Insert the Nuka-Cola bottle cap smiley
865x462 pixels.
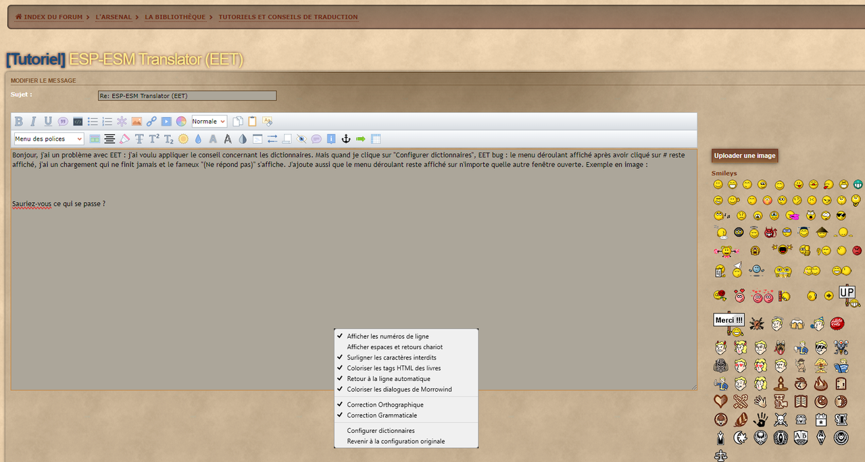[x=837, y=324]
